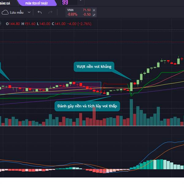Select the VNM ticker label
This screenshot has height=184, width=184.
(70, 10)
